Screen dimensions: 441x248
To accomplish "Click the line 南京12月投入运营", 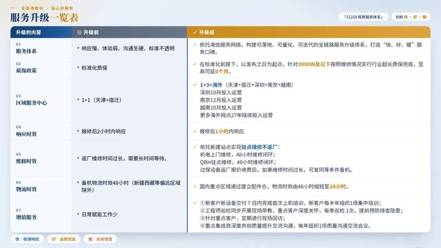I will 221,100.
